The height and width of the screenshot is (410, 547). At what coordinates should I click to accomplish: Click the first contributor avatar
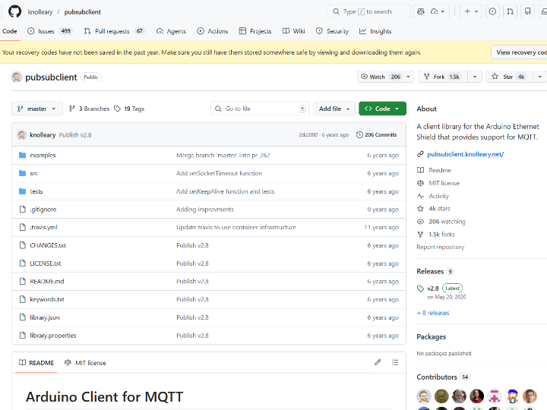tap(424, 396)
